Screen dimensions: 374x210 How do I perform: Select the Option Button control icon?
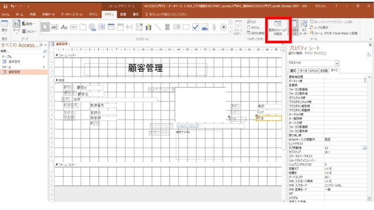[223, 27]
